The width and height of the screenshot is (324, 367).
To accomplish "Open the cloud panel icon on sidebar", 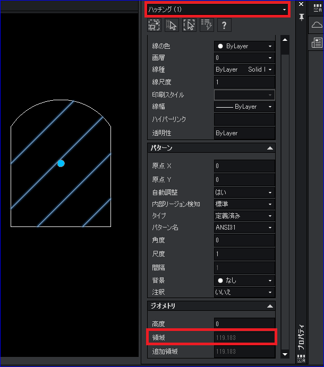I will (x=317, y=24).
